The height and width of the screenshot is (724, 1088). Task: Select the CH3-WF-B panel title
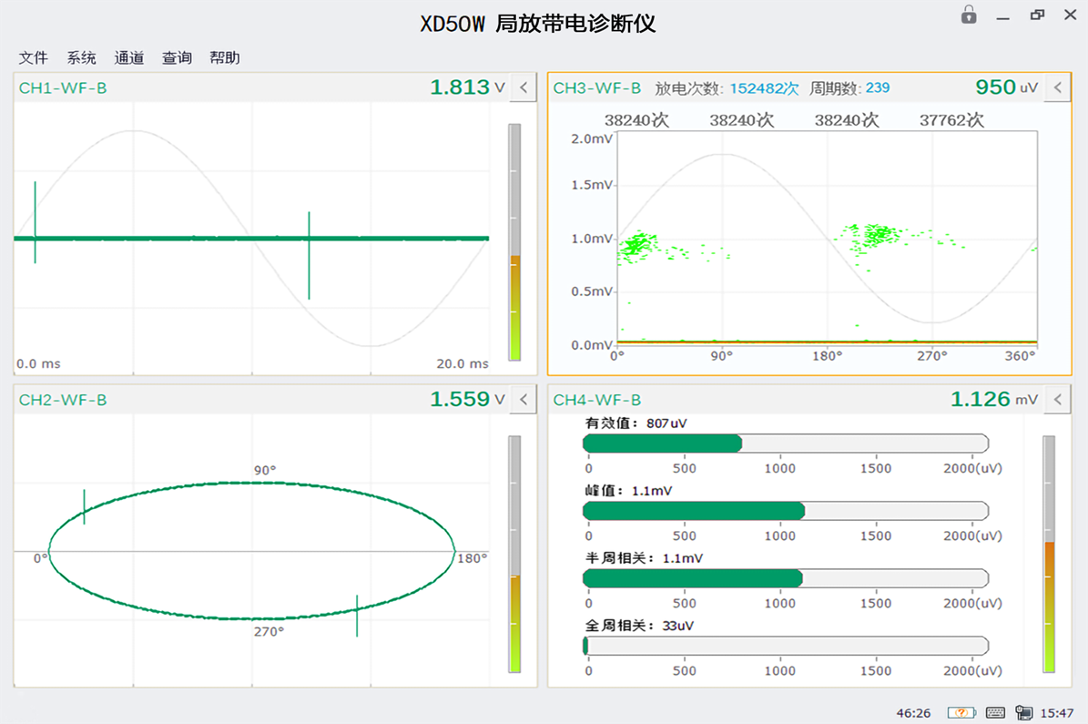[597, 88]
